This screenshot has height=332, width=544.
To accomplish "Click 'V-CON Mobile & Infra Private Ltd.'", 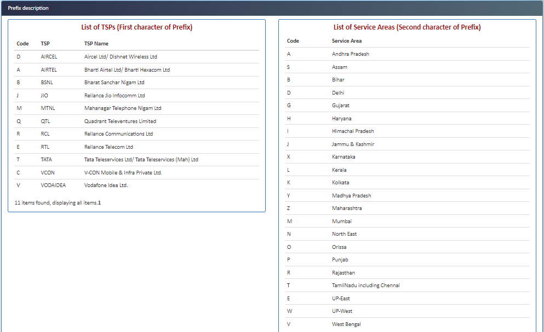I will click(123, 173).
